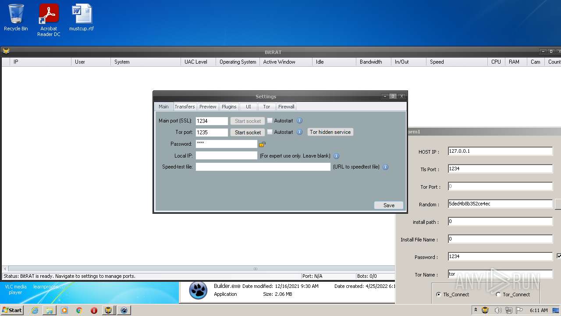561x316 pixels.
Task: Toggle the checkbox beside Form1 Password
Action: pyautogui.click(x=559, y=256)
